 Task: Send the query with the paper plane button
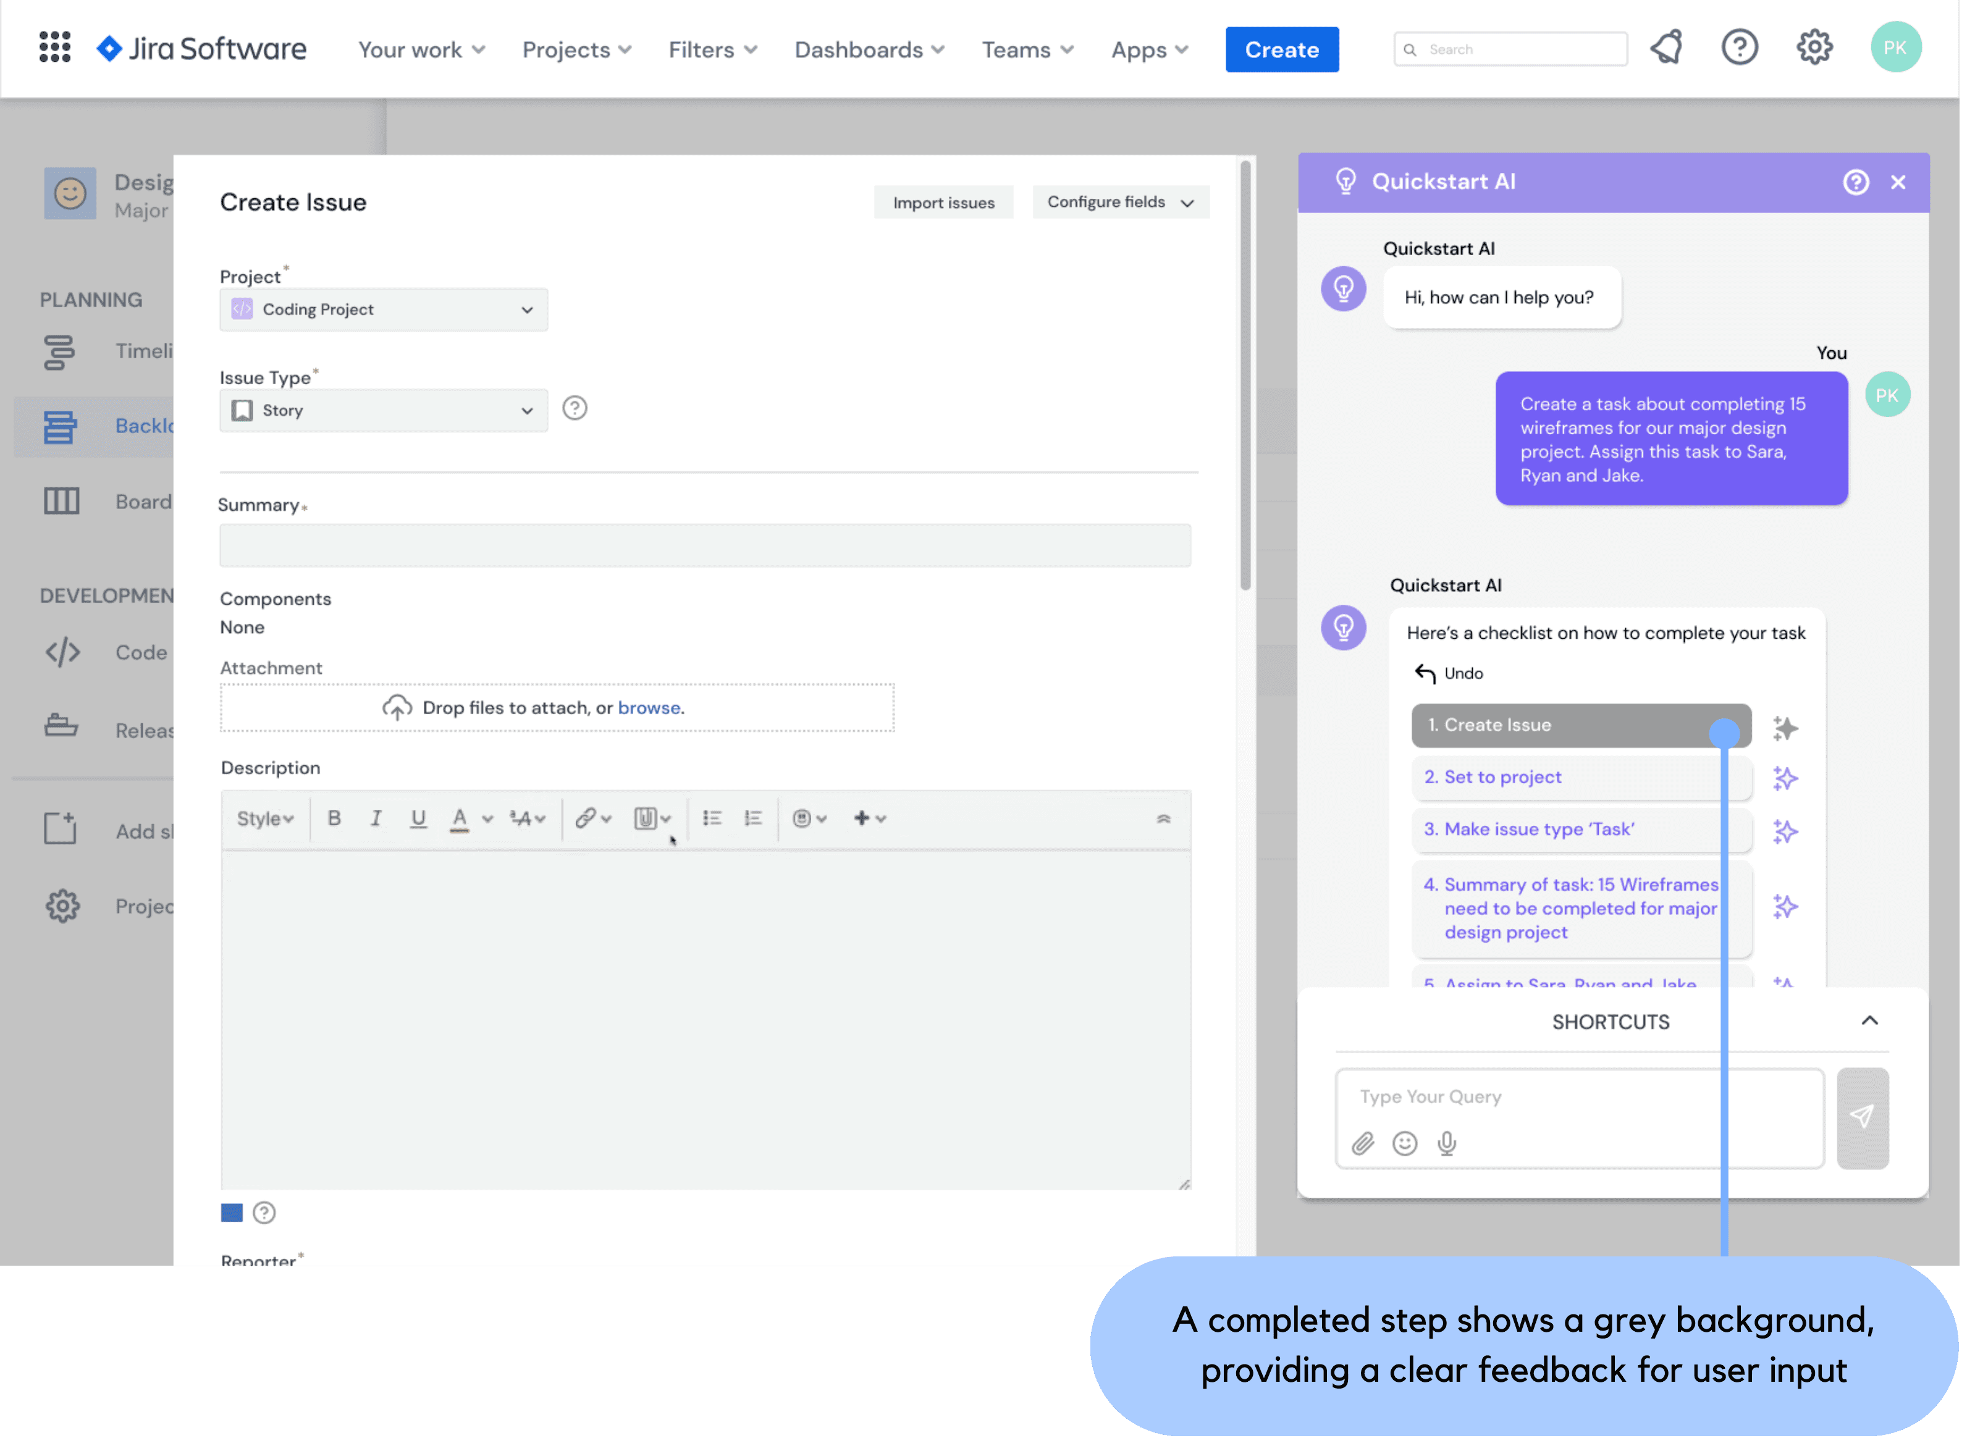[x=1863, y=1119]
